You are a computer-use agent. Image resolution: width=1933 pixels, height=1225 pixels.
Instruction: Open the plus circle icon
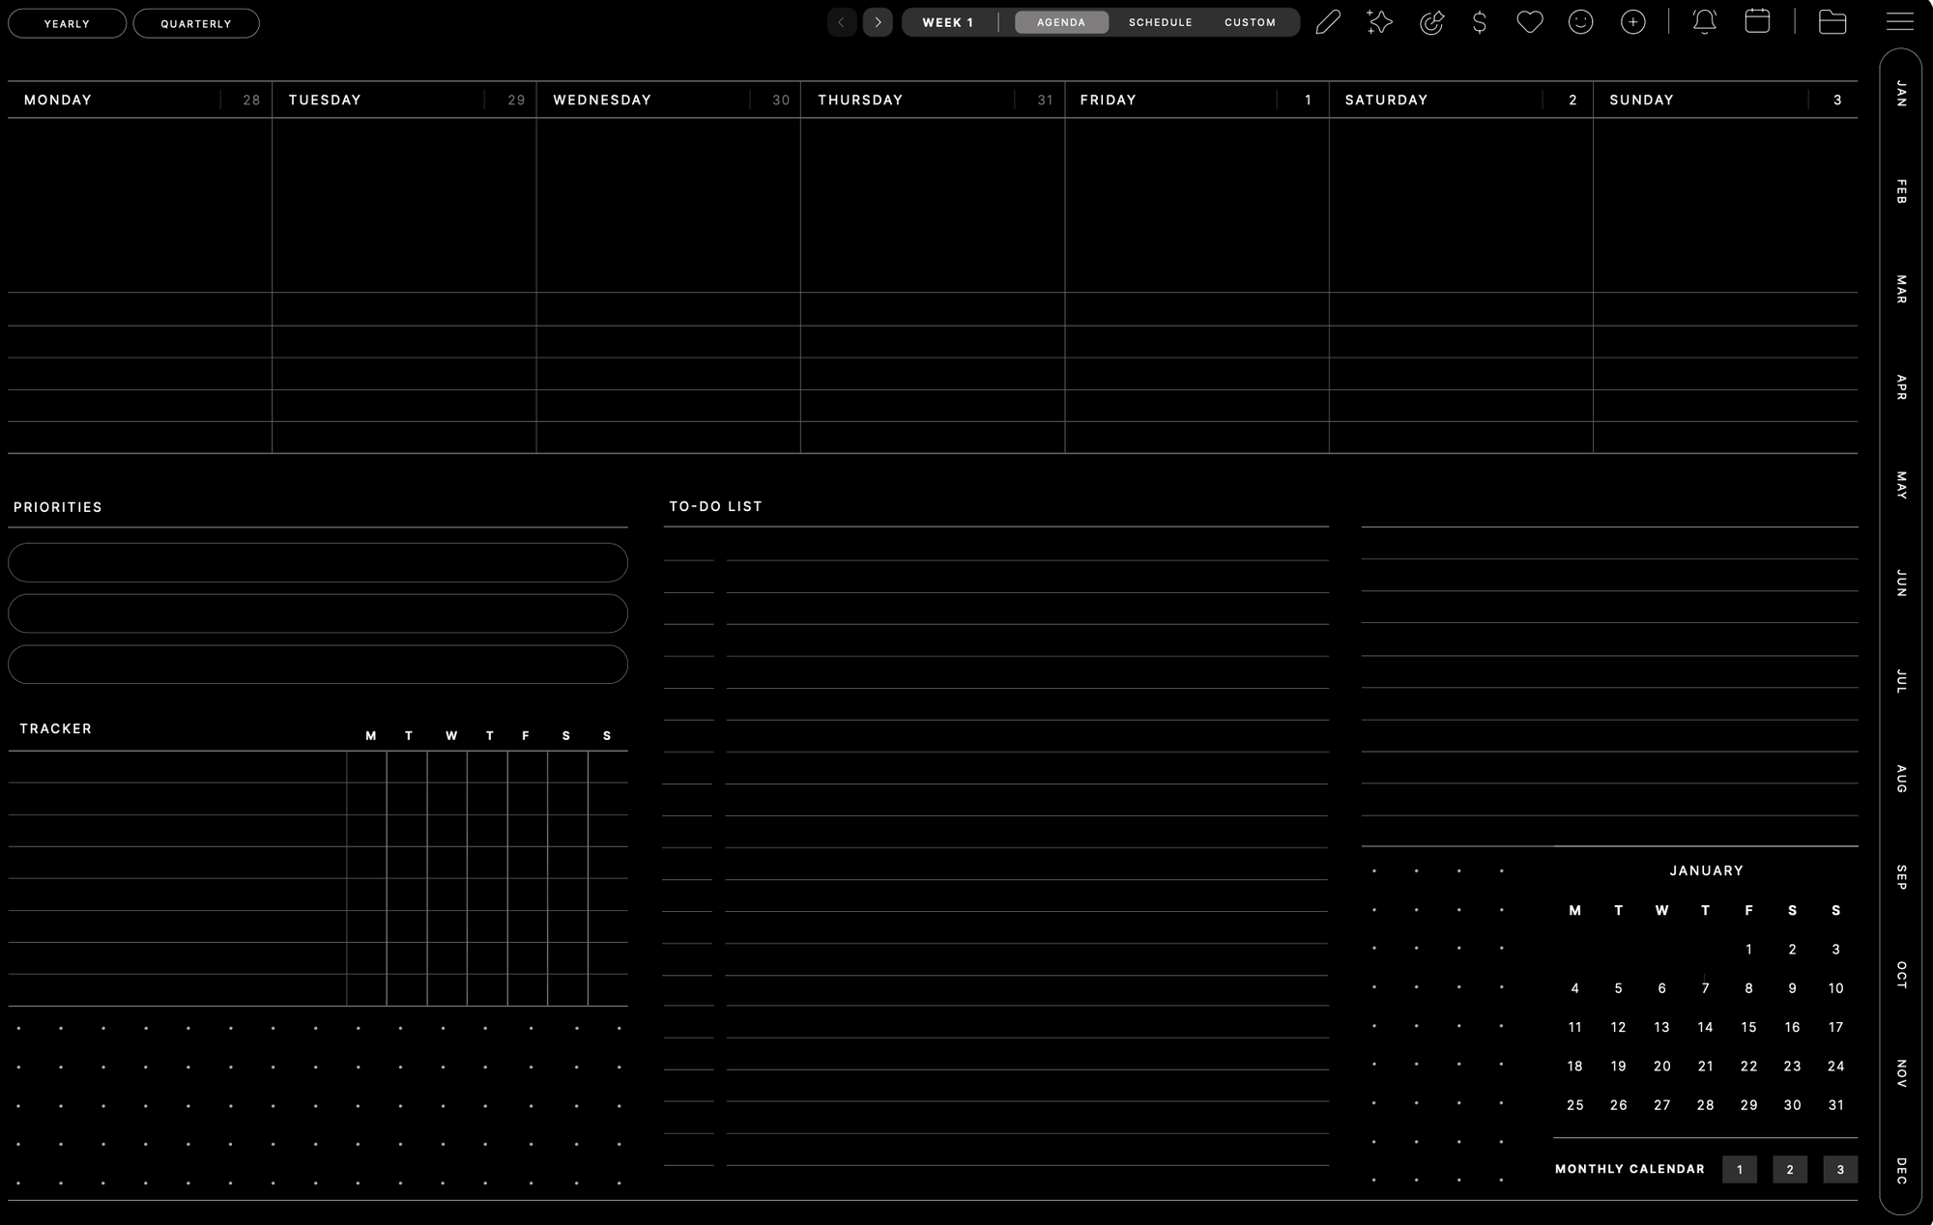(x=1633, y=22)
